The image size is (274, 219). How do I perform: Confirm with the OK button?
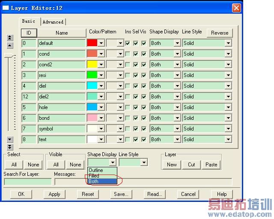(21, 194)
